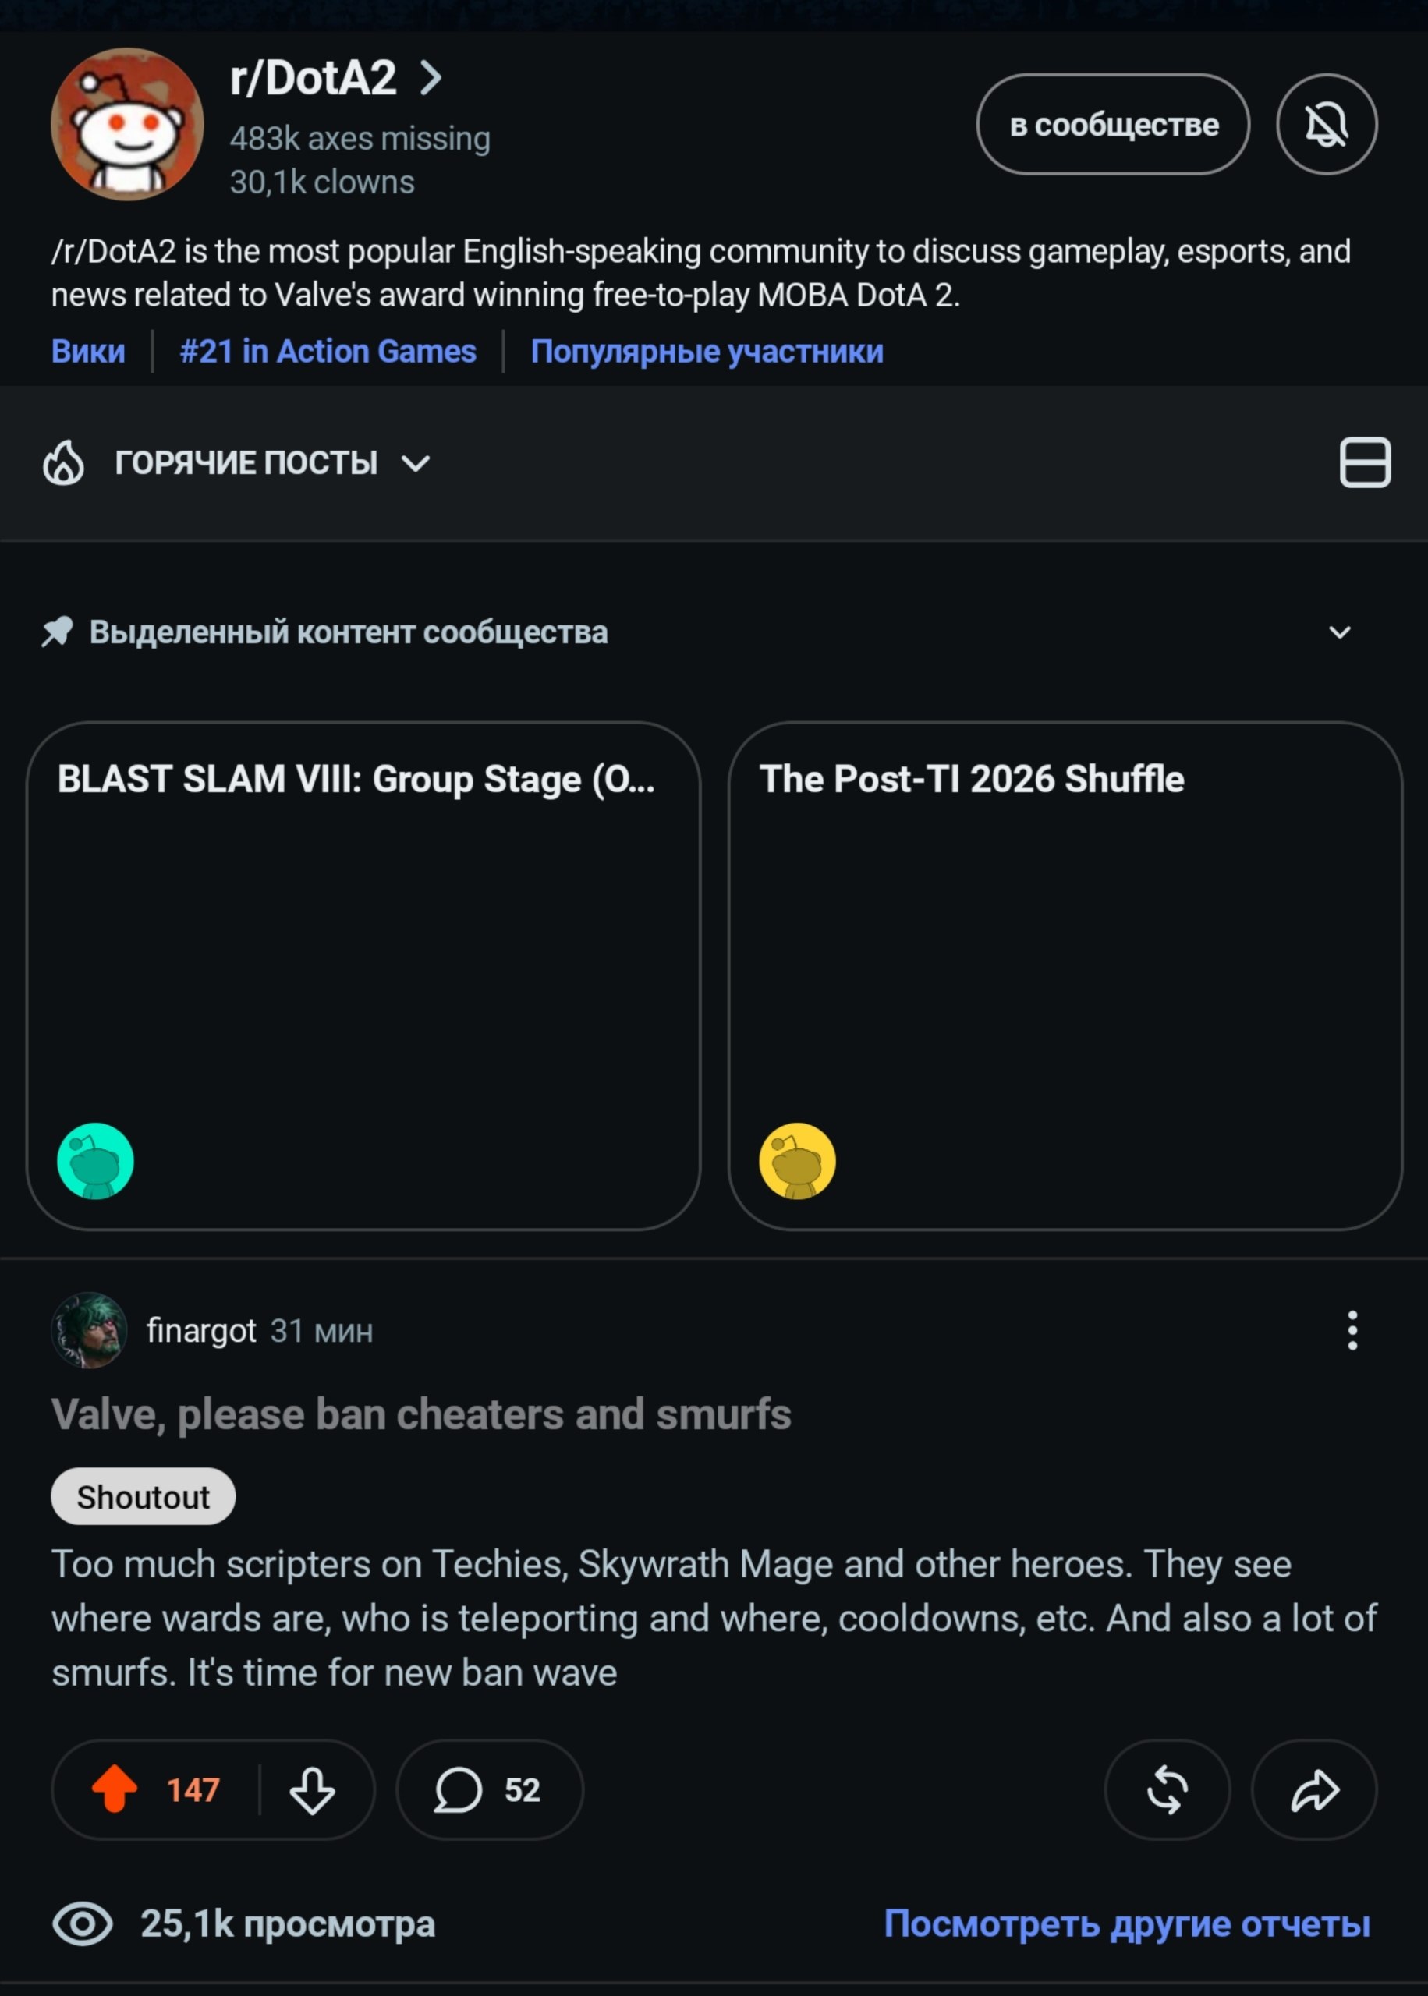Open the Вики link
The height and width of the screenshot is (1996, 1428).
pos(88,351)
